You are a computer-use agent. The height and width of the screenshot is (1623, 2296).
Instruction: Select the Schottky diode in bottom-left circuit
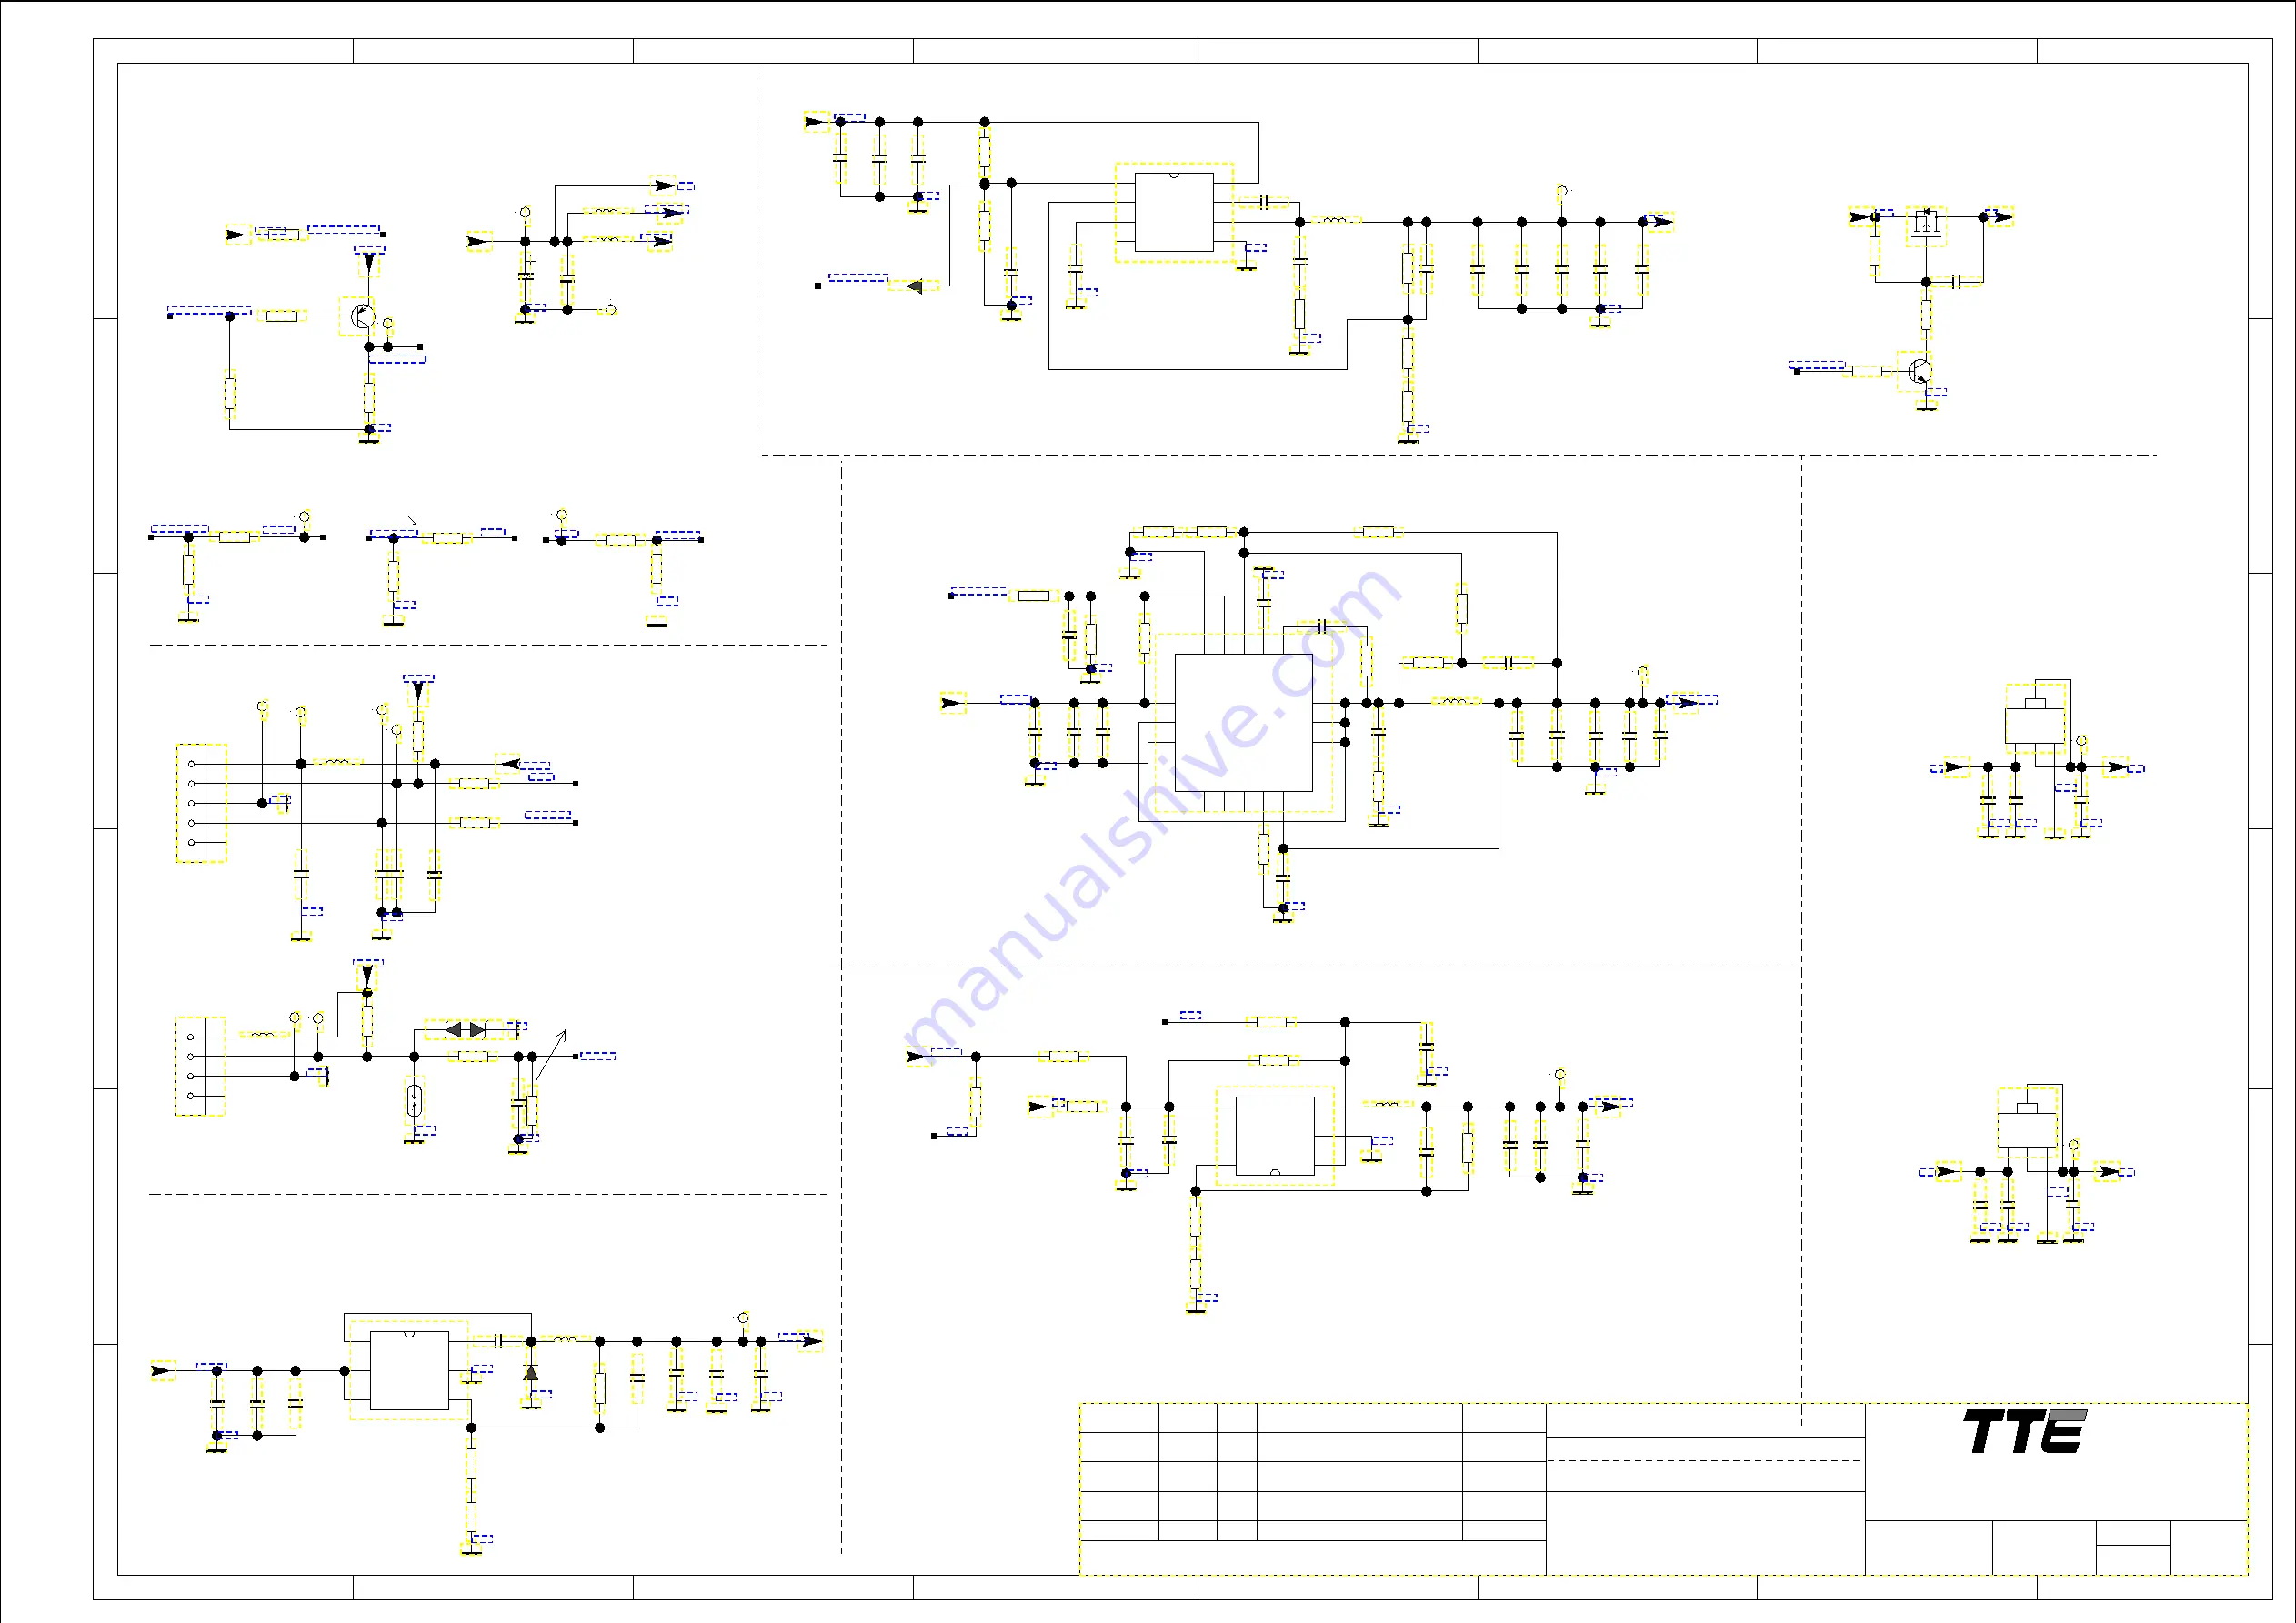(530, 1371)
